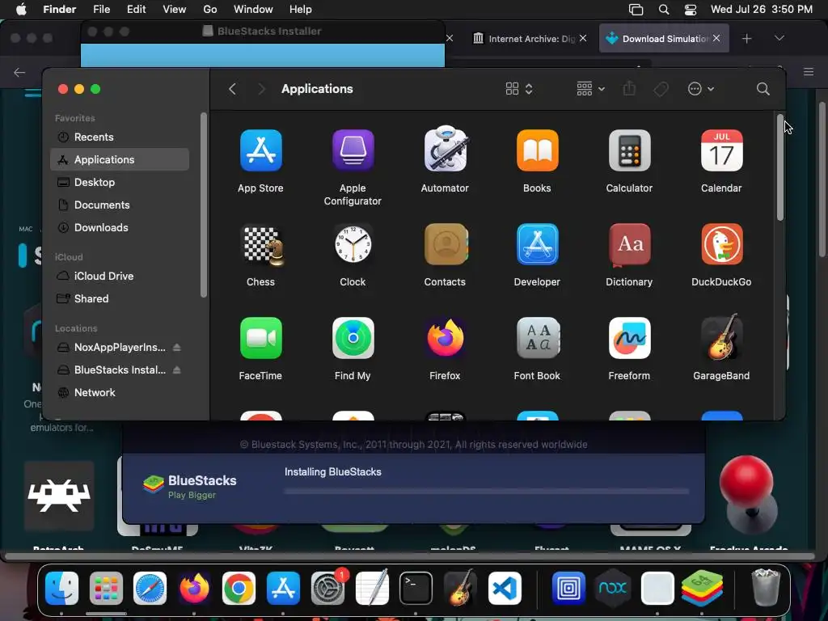Go back in the Finder window
The width and height of the screenshot is (828, 621).
point(232,89)
